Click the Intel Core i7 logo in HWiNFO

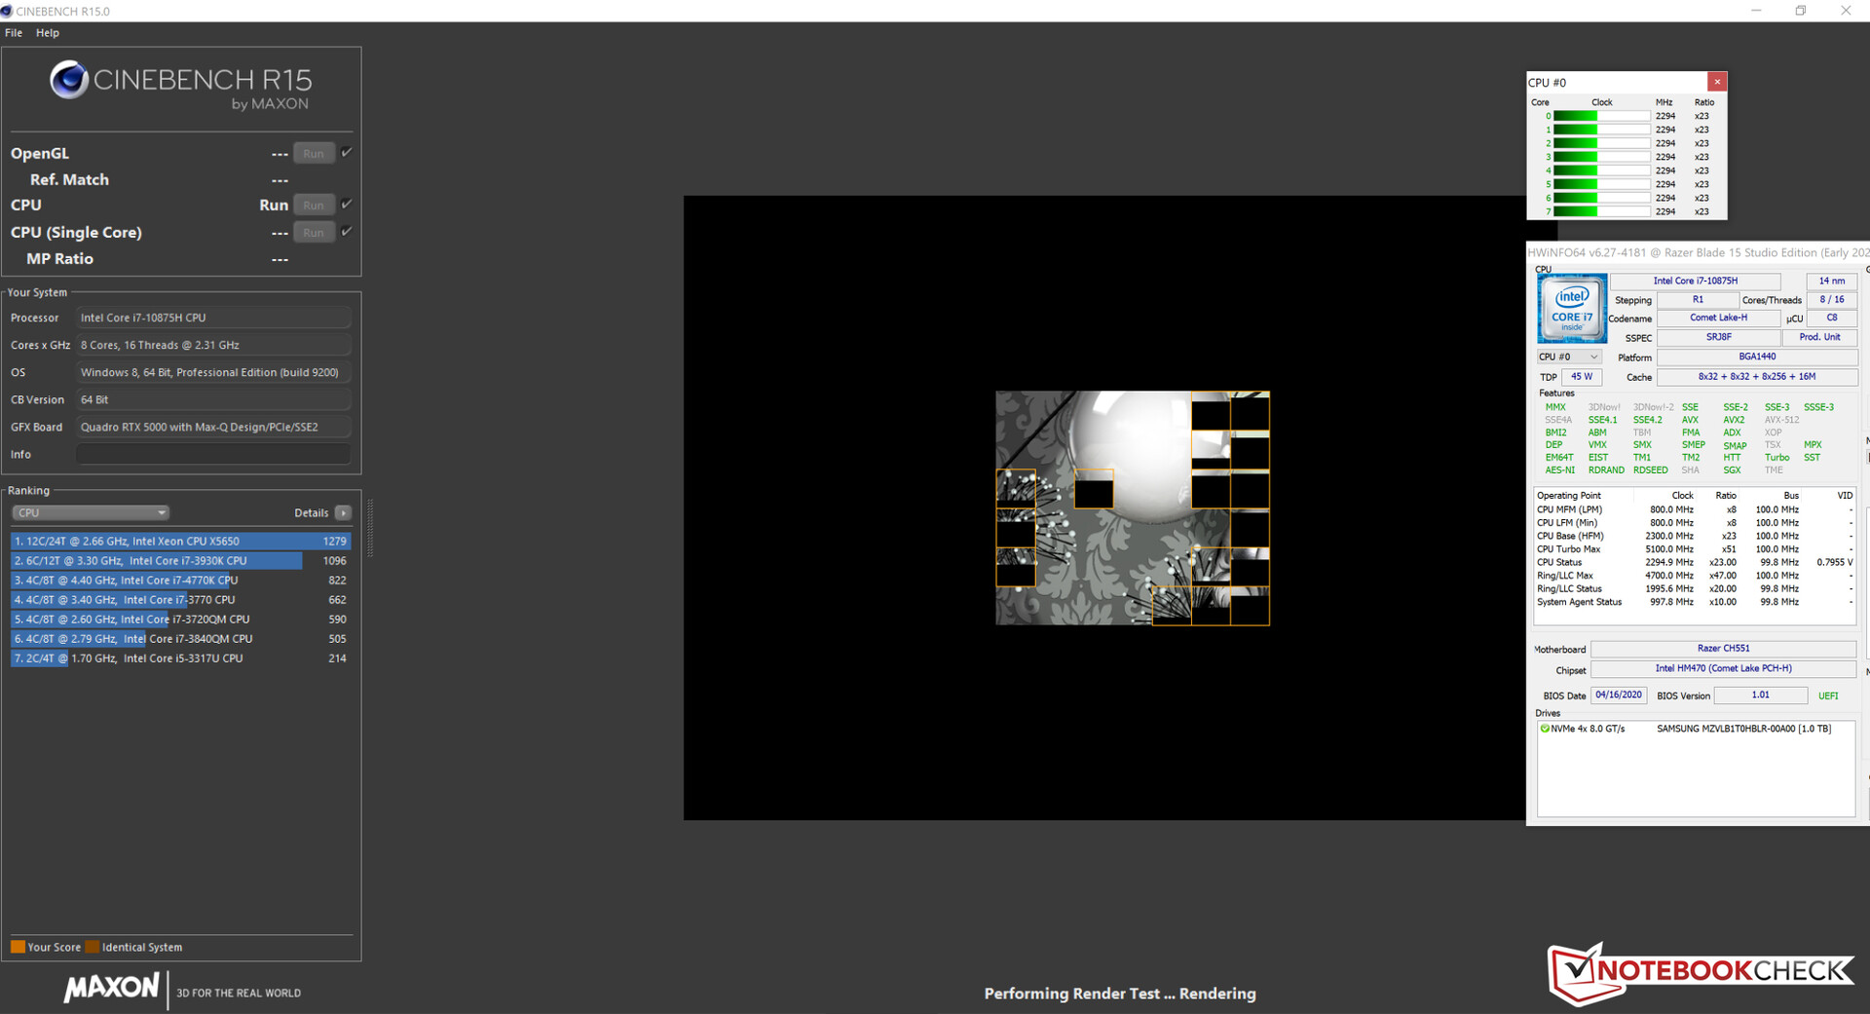pos(1572,308)
